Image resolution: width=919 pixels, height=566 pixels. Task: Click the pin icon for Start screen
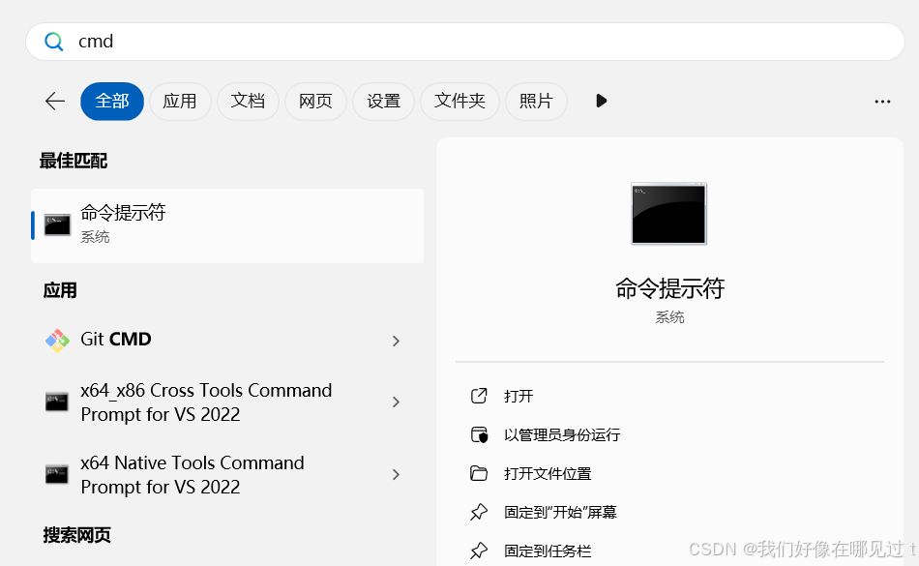[x=479, y=512]
